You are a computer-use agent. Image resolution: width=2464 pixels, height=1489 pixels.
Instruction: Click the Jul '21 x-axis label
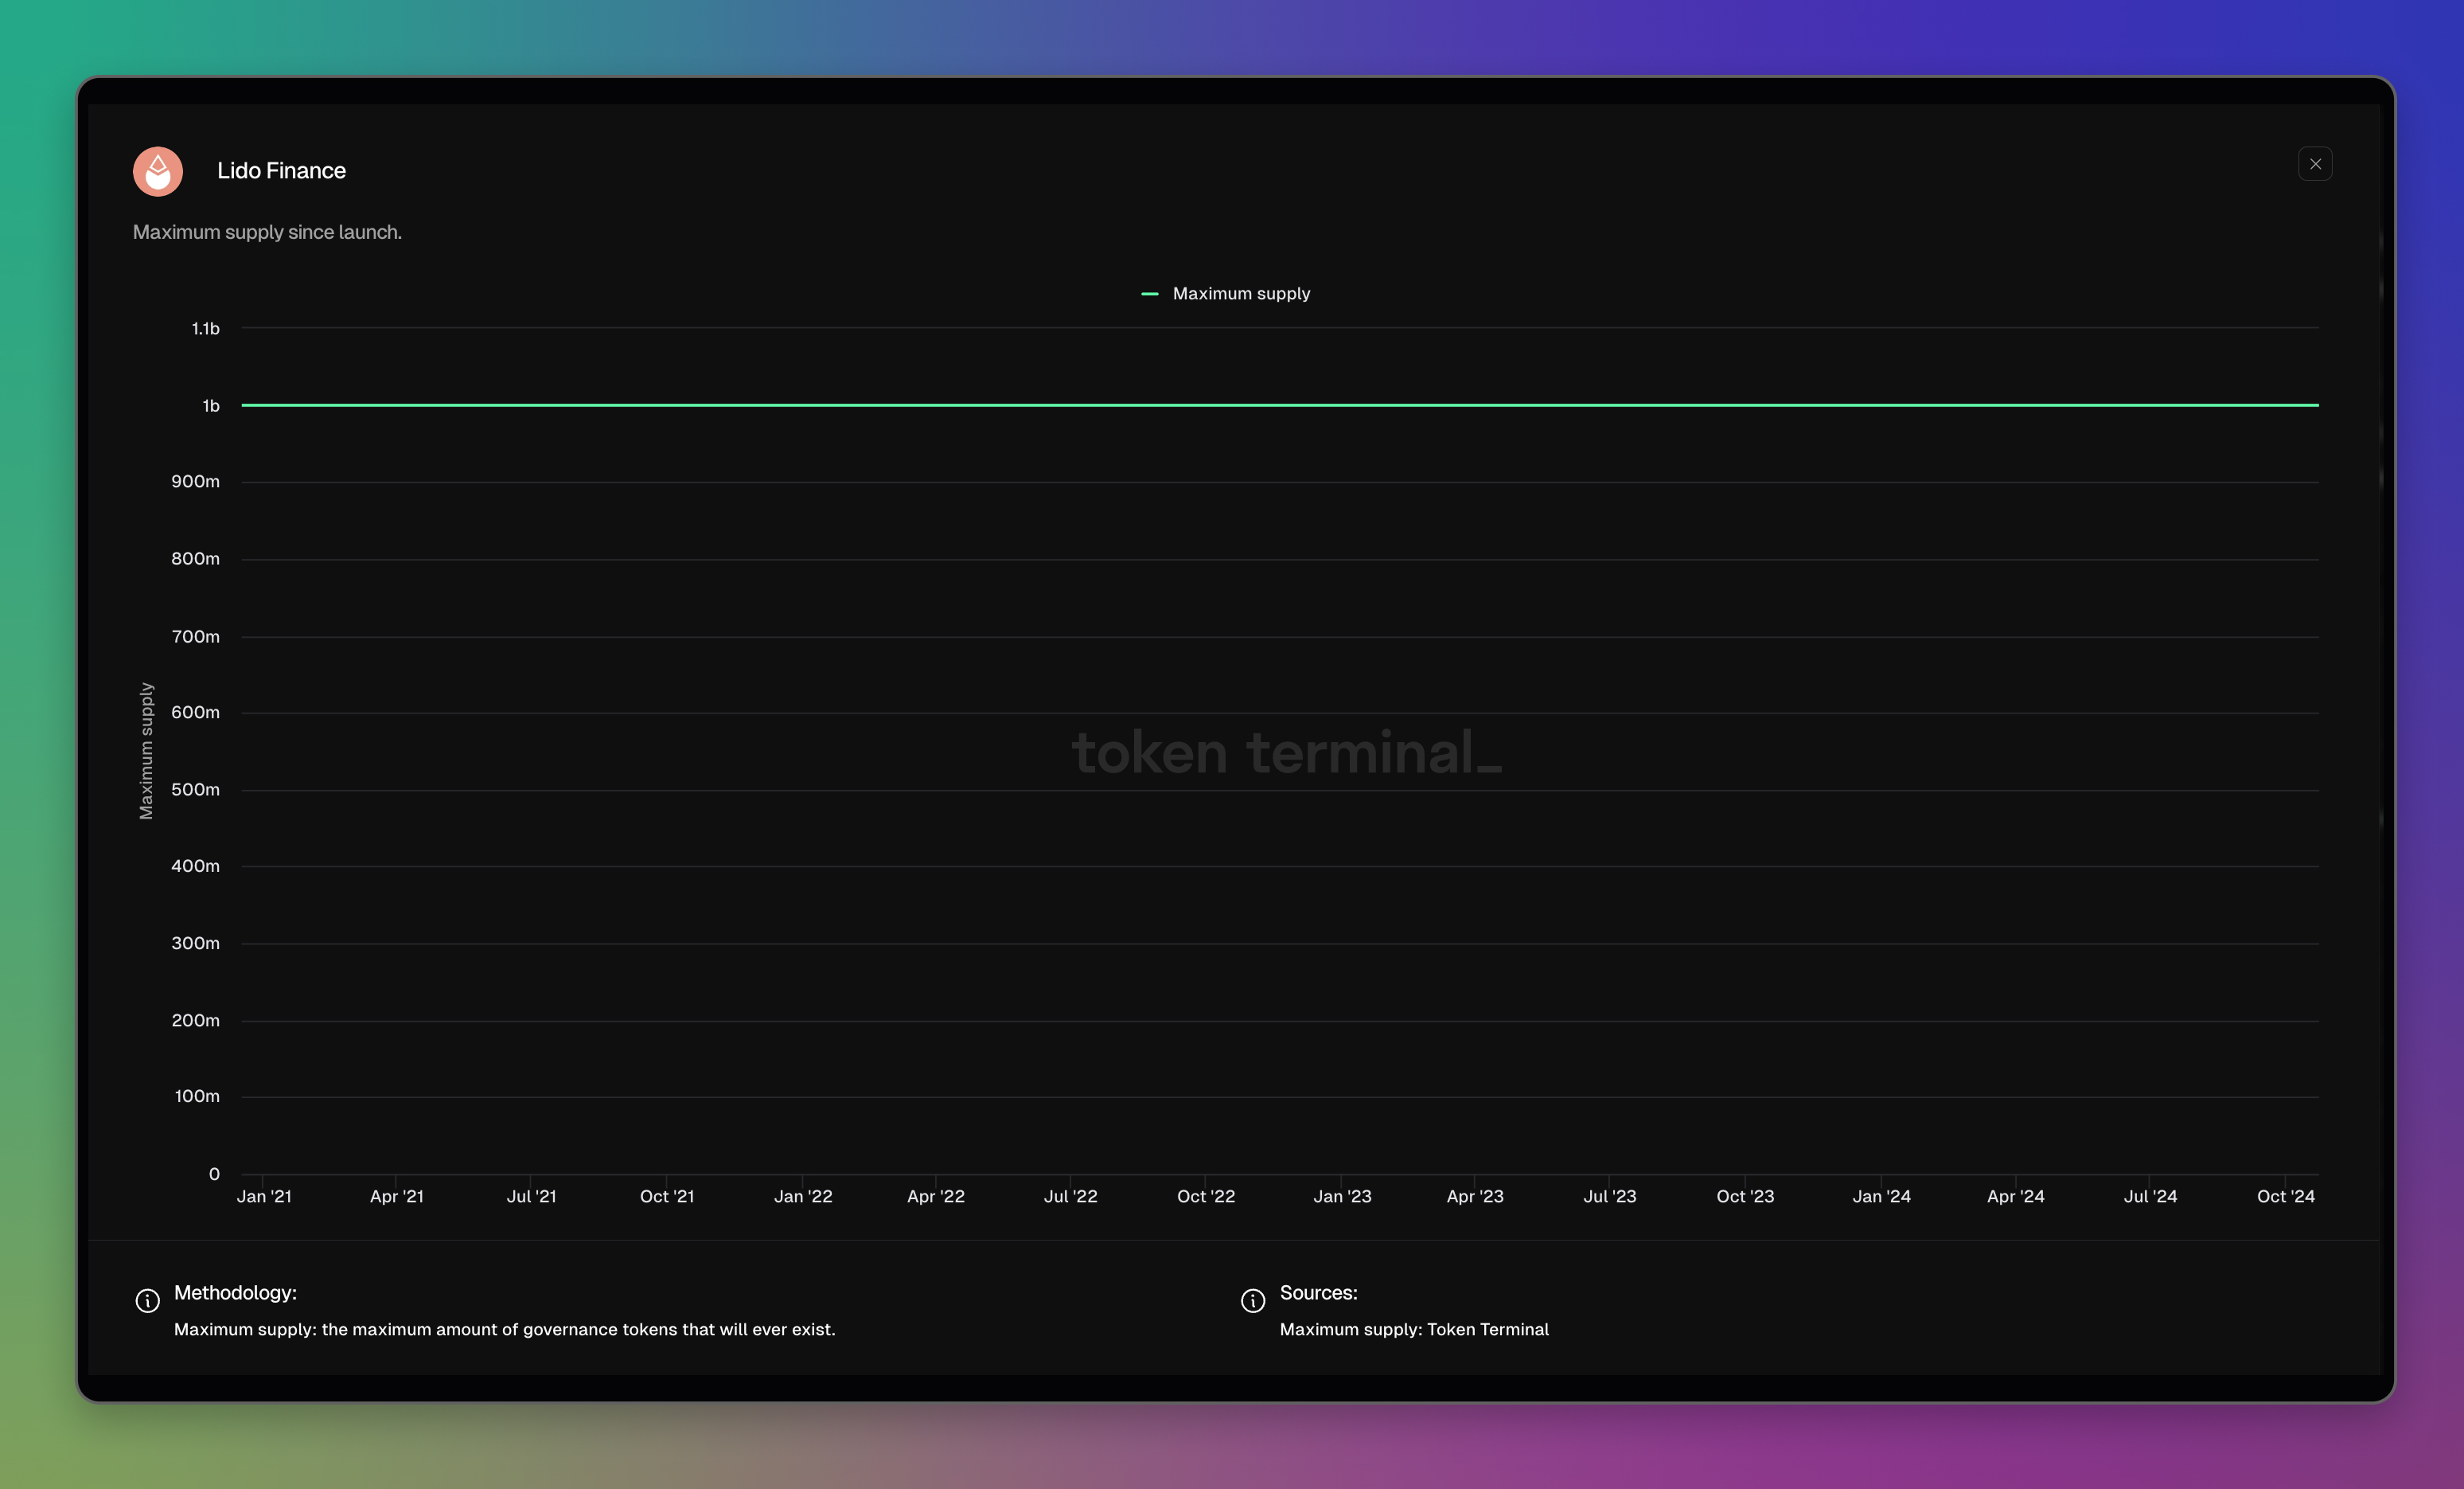pyautogui.click(x=531, y=1196)
